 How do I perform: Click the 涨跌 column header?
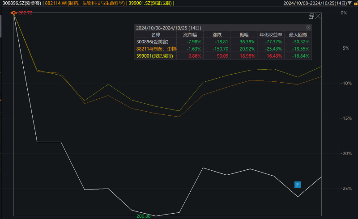click(217, 35)
